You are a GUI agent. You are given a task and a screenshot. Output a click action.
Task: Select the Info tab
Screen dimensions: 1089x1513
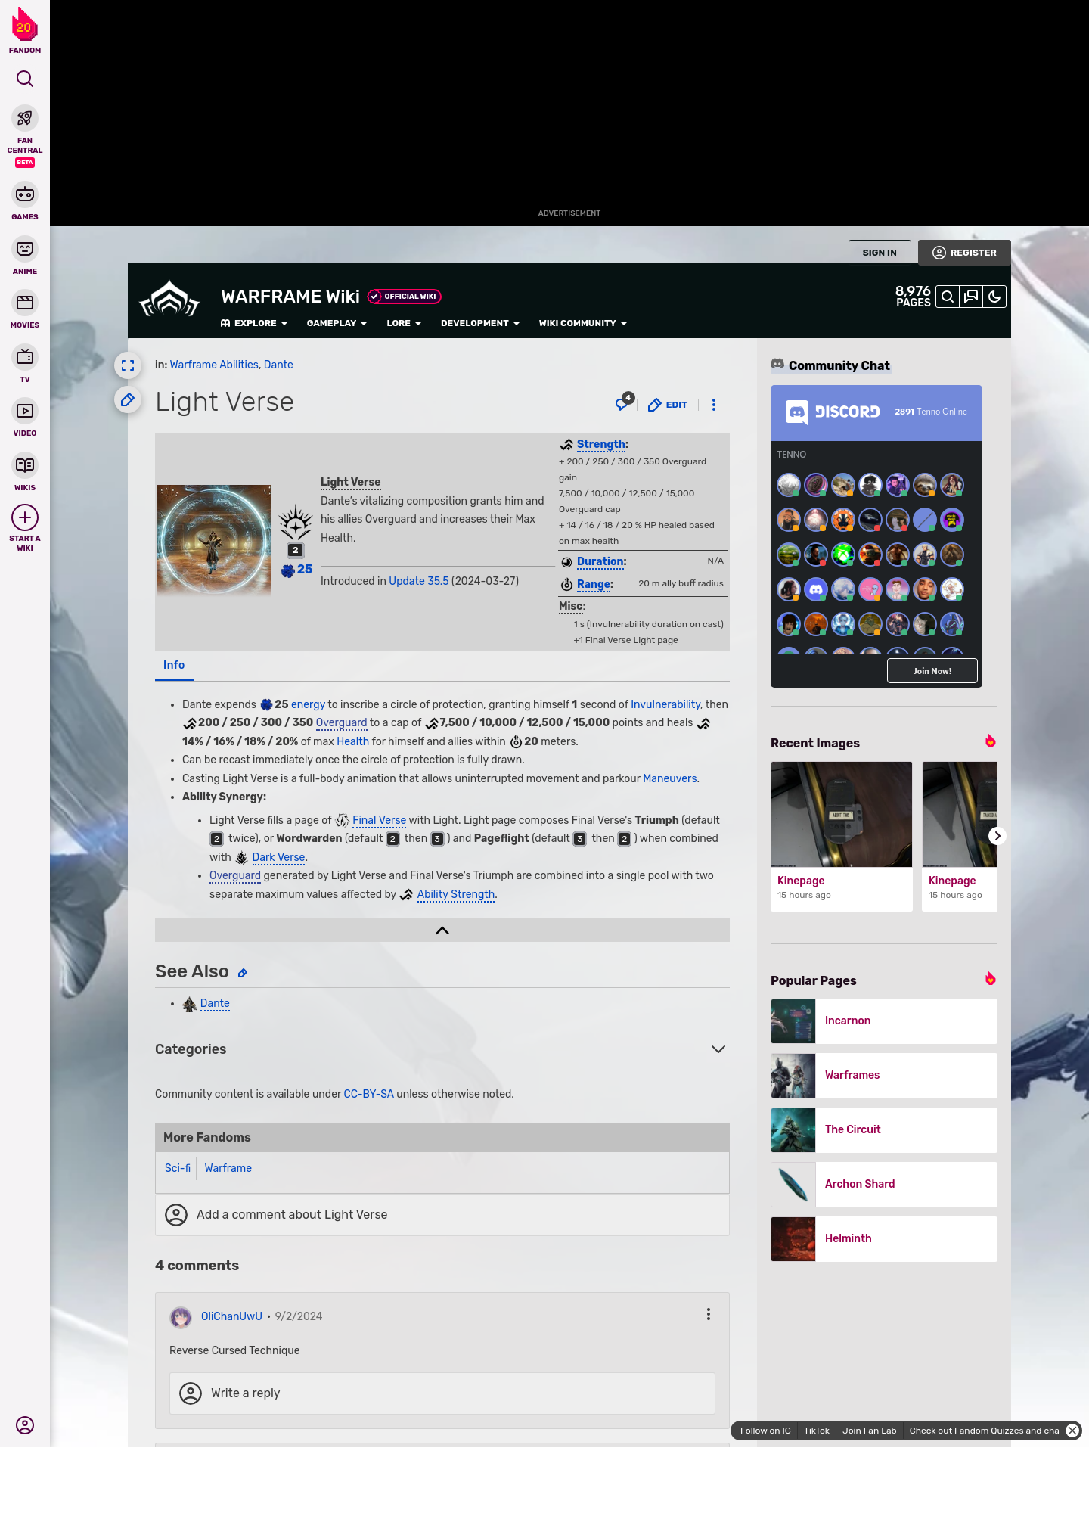click(174, 665)
